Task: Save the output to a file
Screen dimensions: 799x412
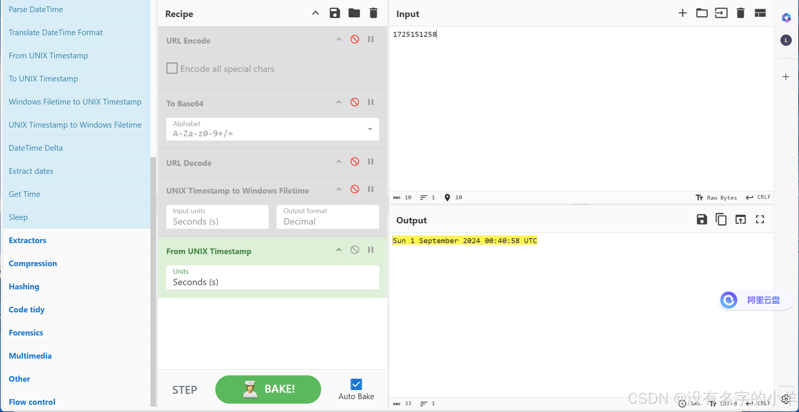Action: [702, 220]
